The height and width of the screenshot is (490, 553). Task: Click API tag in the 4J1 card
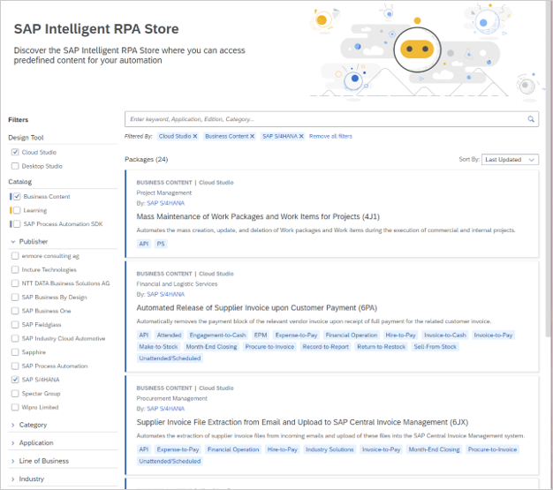[x=143, y=244]
